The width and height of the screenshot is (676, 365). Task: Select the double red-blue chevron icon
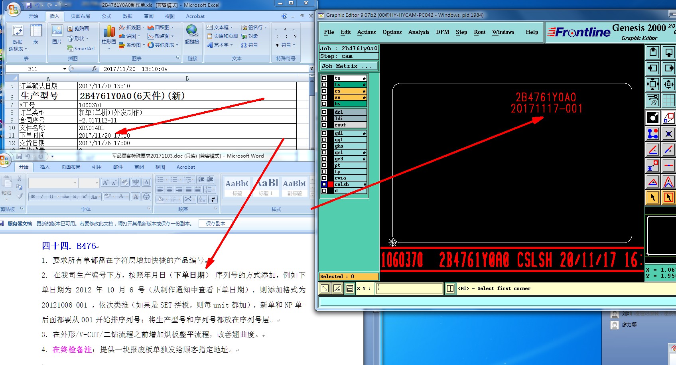coord(669,182)
